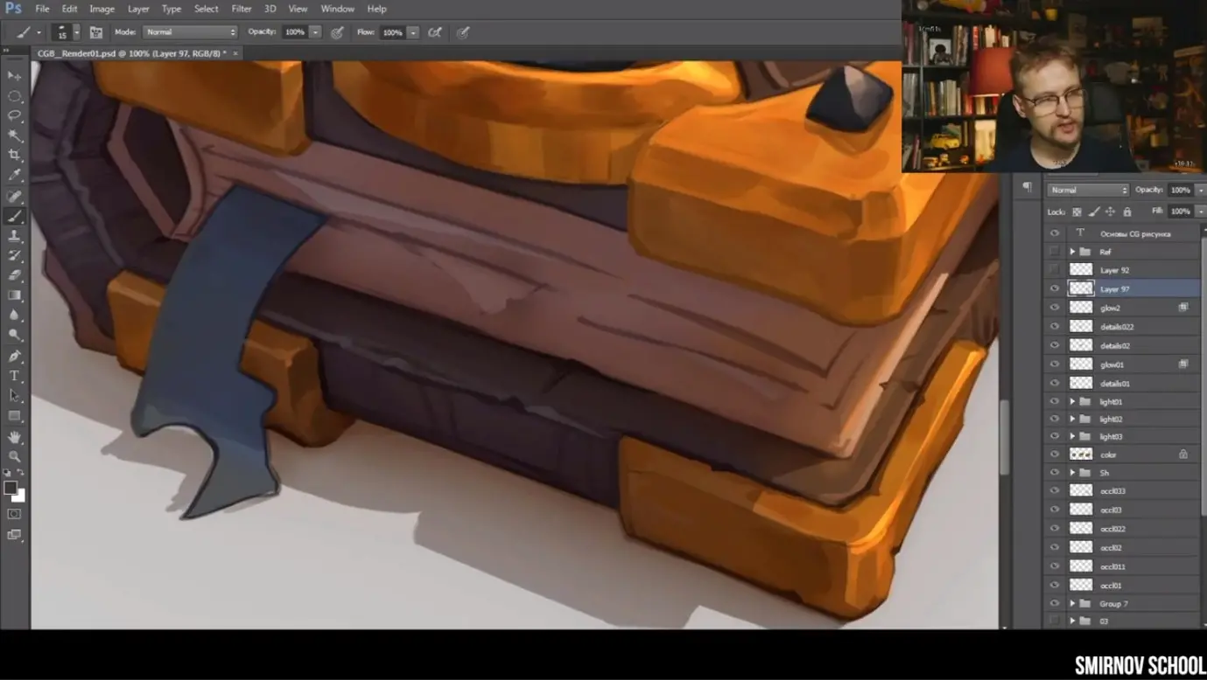Enable airbrush mode next to Flow
This screenshot has width=1207, height=680.
(x=435, y=32)
